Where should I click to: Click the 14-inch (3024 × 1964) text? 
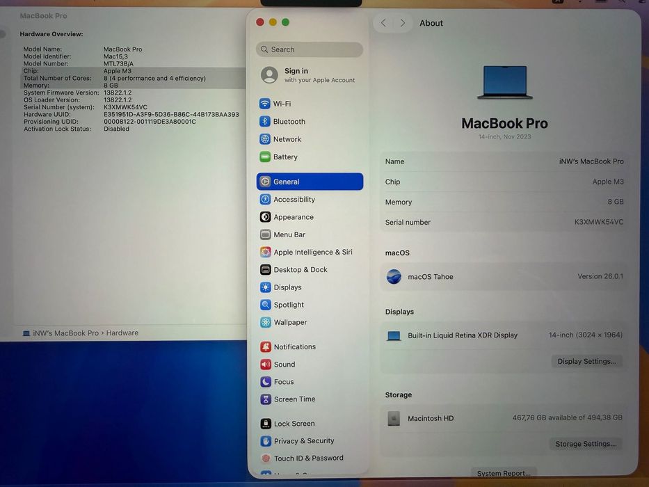pyautogui.click(x=585, y=335)
